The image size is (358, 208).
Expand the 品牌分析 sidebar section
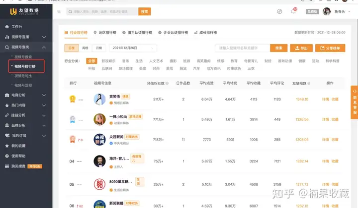(44, 125)
